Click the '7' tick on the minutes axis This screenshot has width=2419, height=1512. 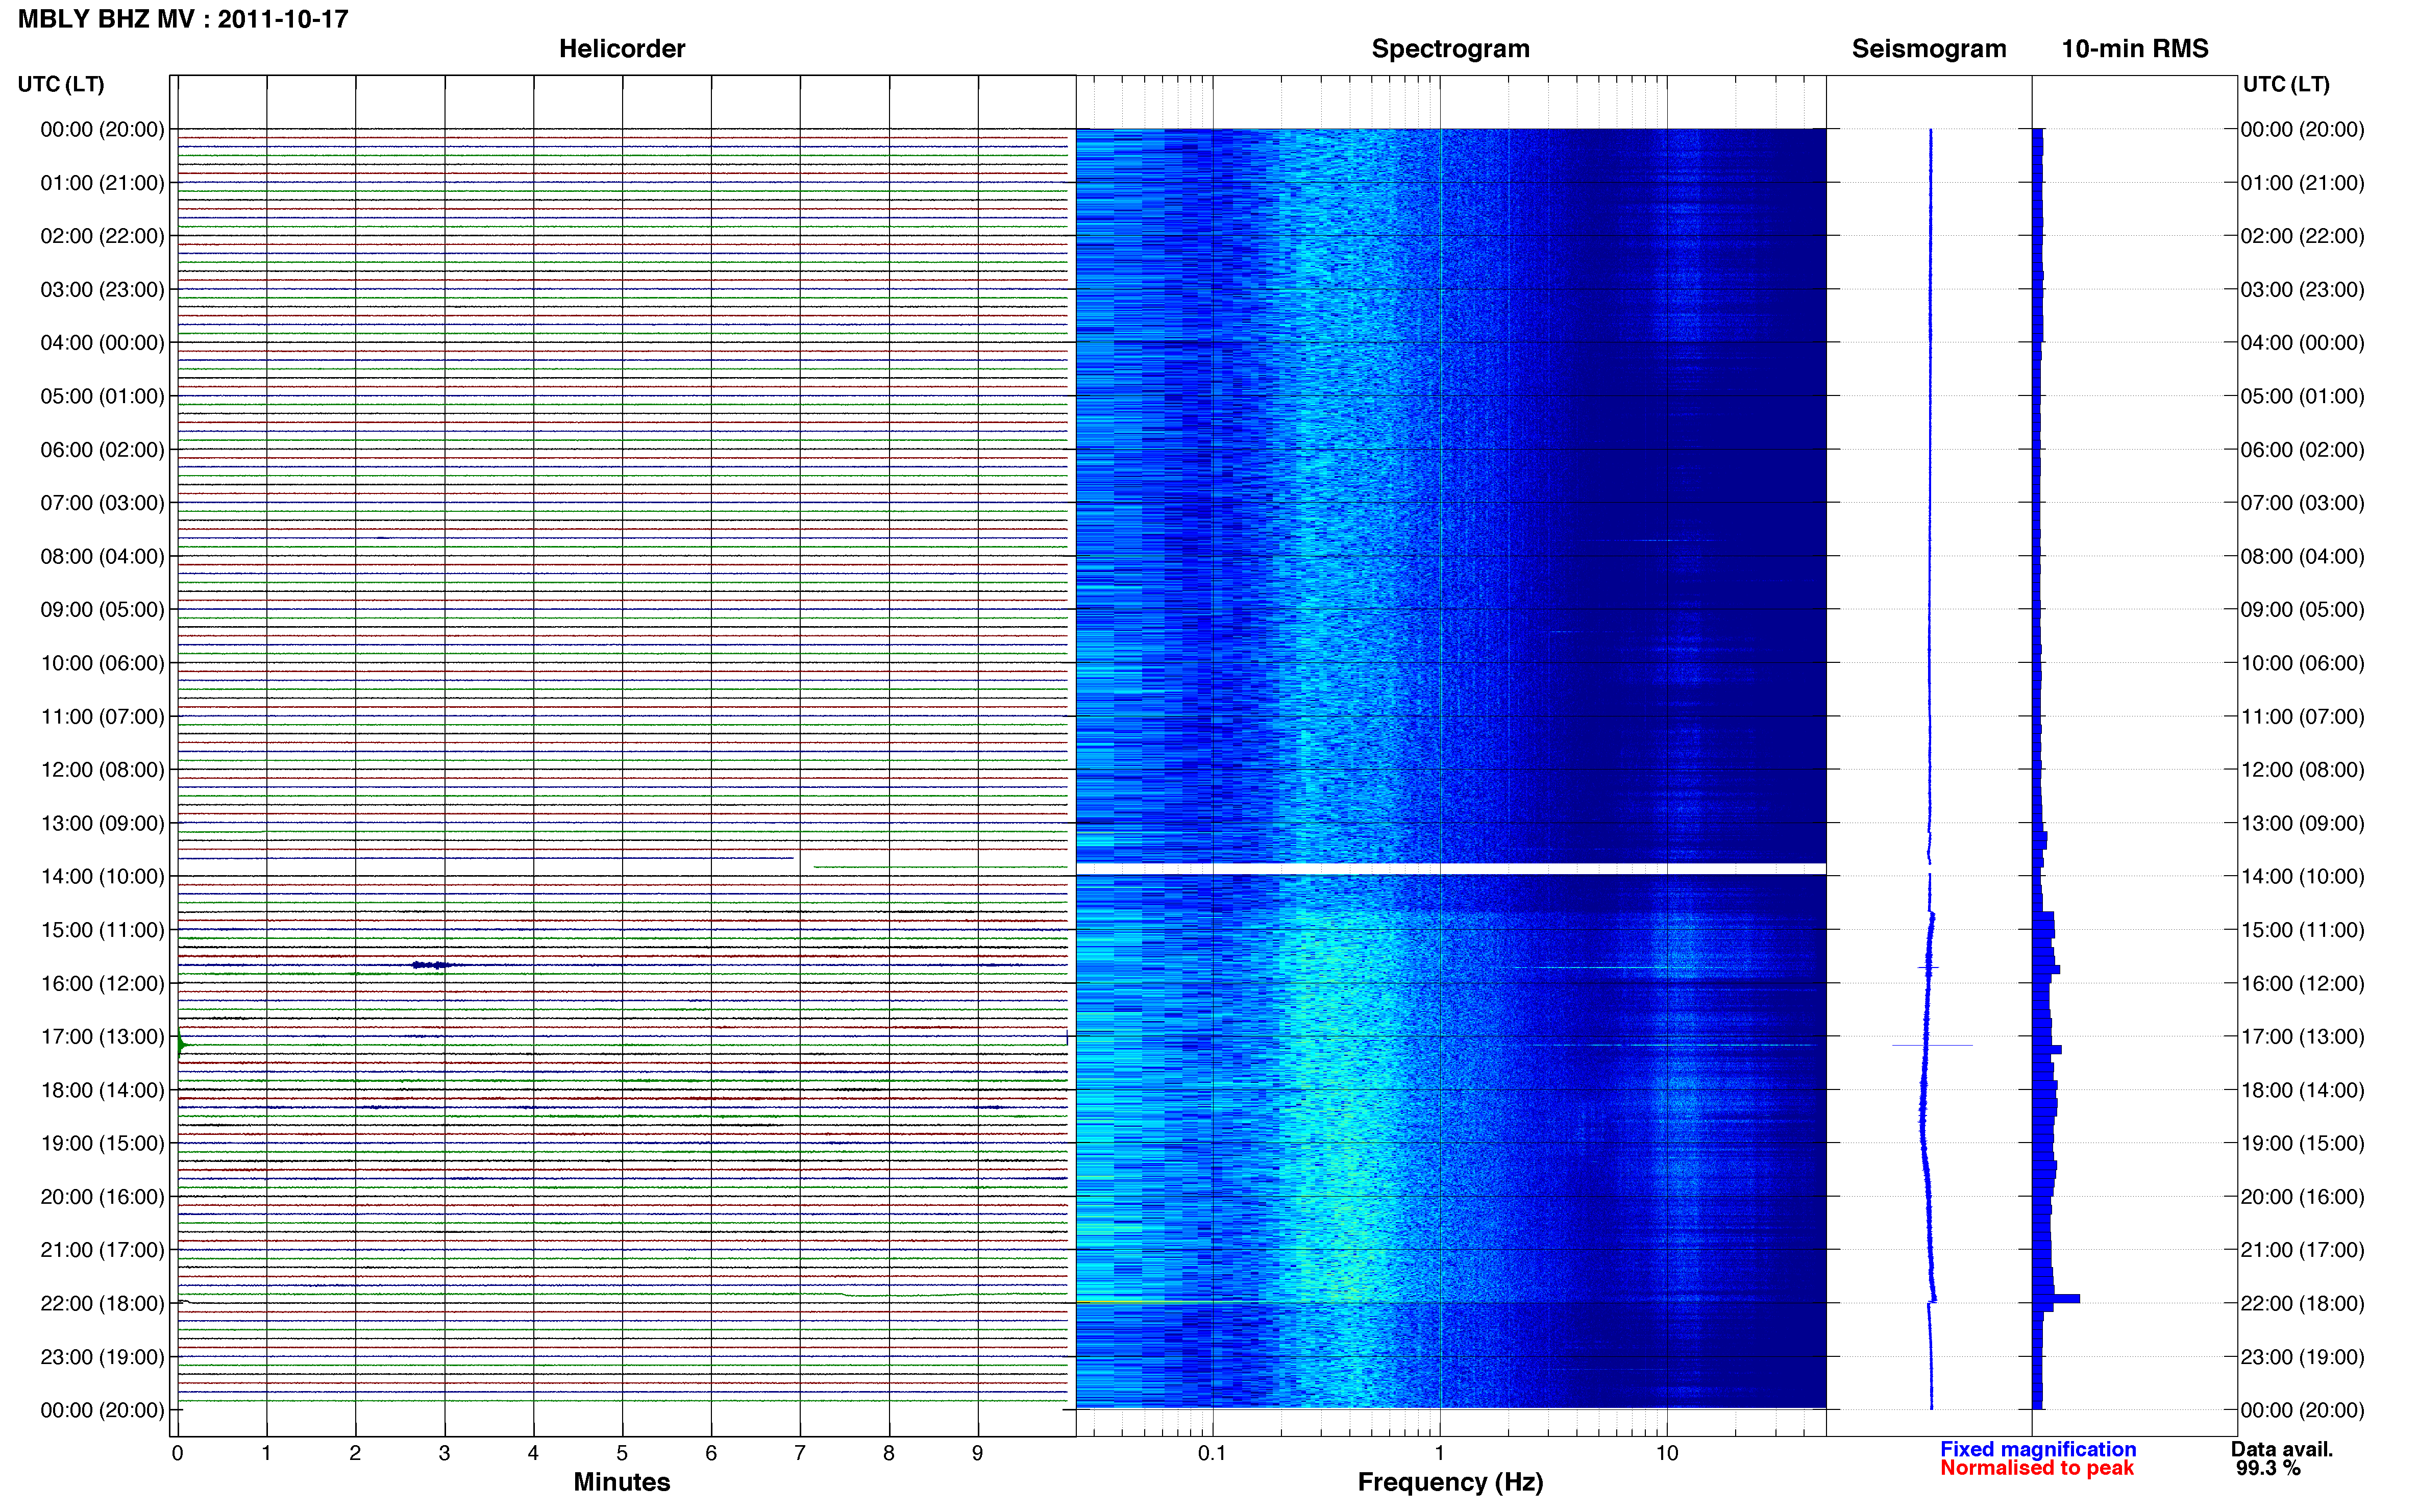[x=800, y=1453]
